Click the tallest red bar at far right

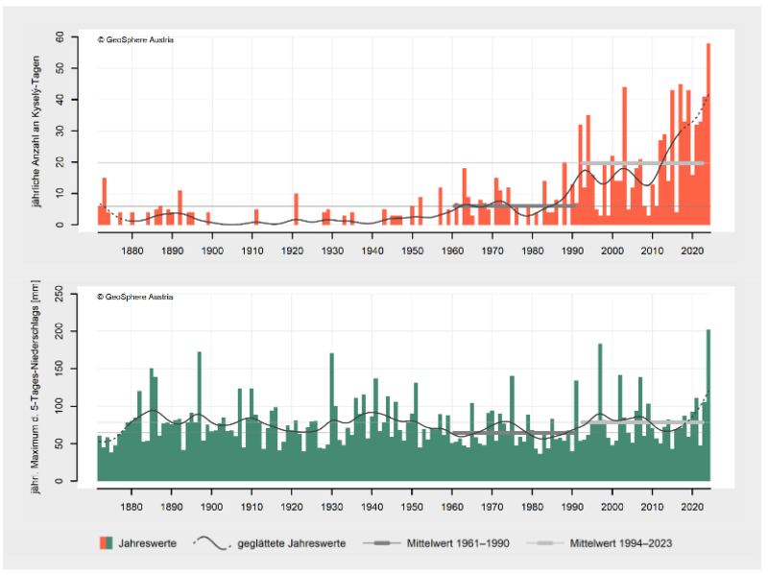point(708,134)
